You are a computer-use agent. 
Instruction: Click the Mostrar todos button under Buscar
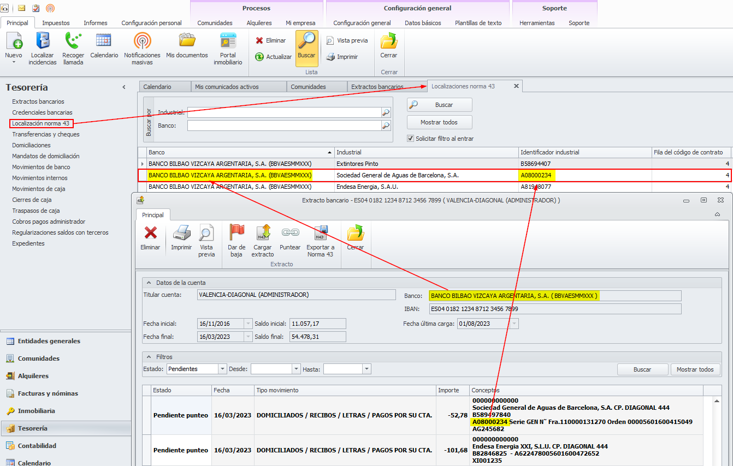439,122
